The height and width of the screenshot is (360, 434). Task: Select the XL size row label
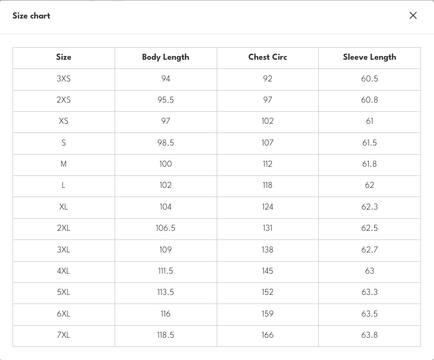coord(64,207)
